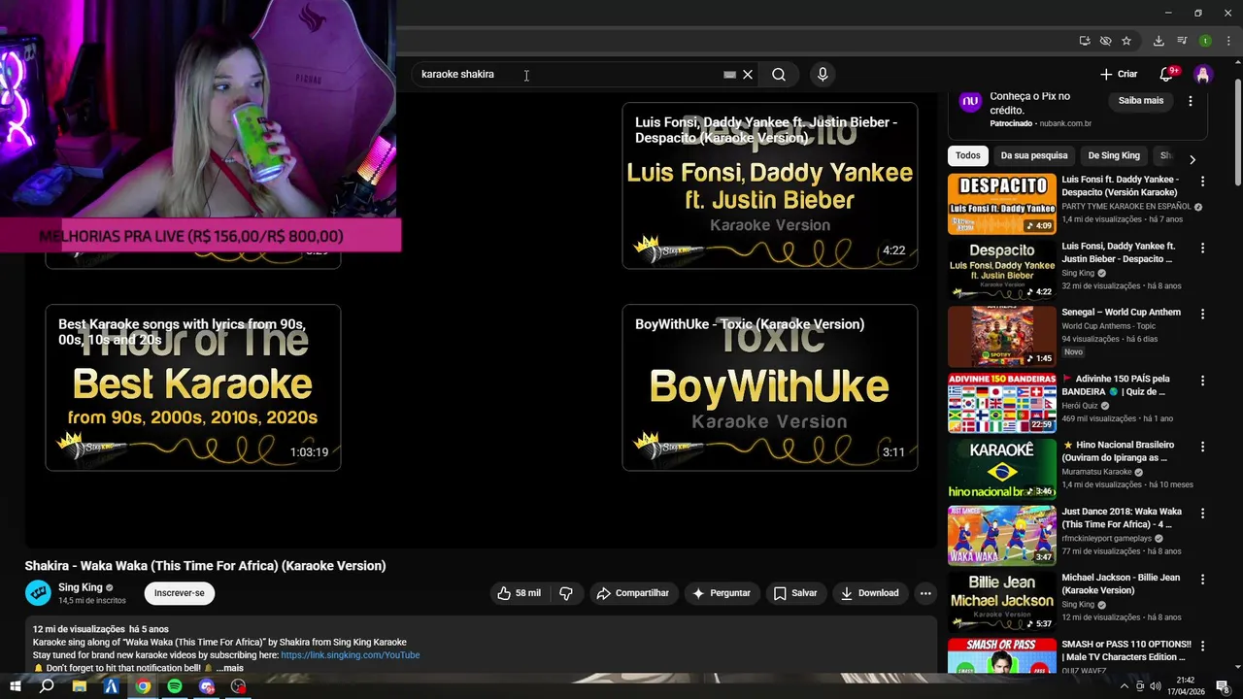Image resolution: width=1243 pixels, height=699 pixels.
Task: Select the De Sing King chip
Action: (1114, 155)
